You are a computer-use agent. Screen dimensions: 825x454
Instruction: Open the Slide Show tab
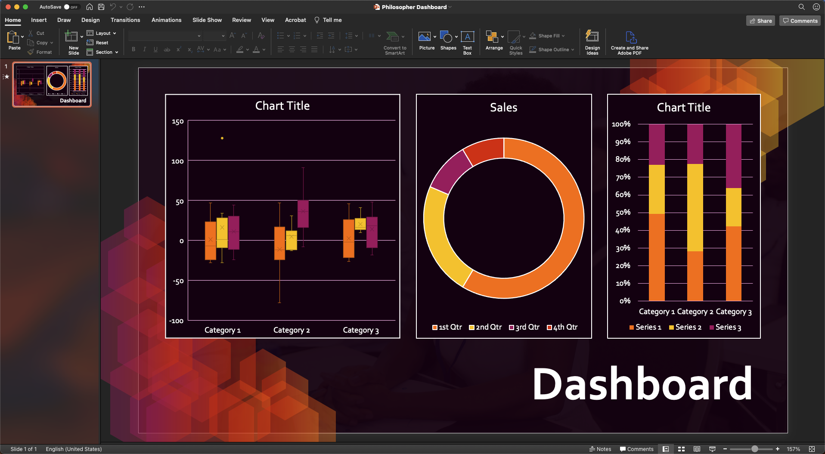pos(207,20)
